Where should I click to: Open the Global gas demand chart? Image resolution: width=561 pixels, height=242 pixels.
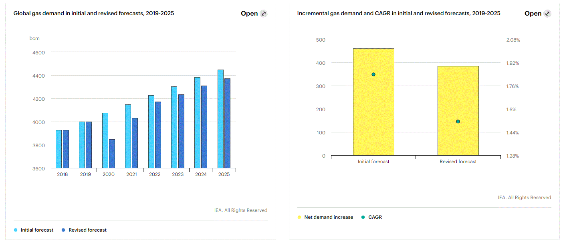pyautogui.click(x=249, y=14)
